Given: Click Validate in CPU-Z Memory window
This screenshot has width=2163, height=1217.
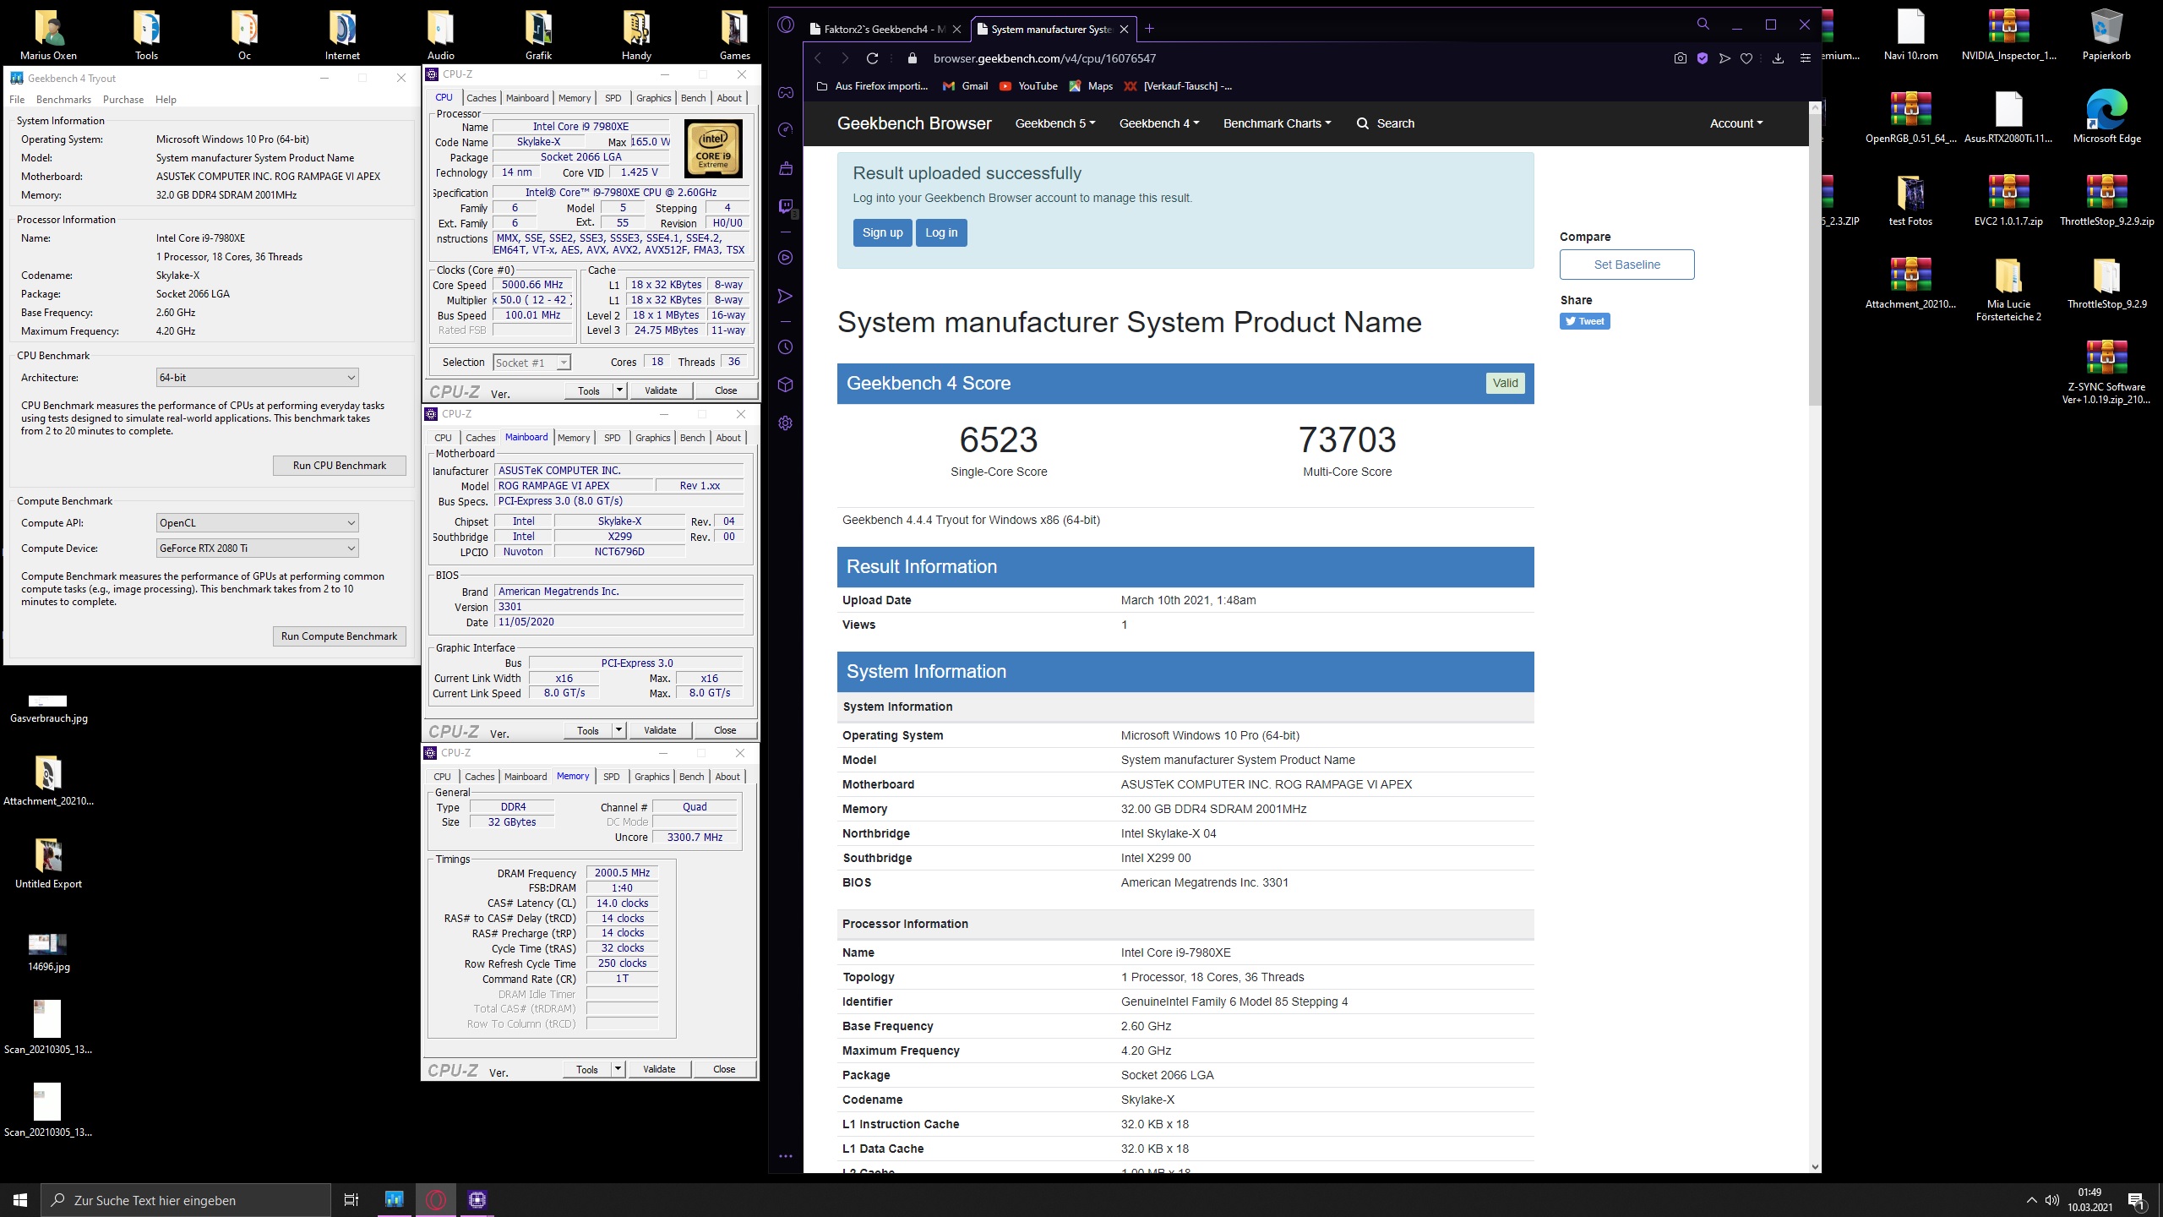Looking at the screenshot, I should [659, 1069].
